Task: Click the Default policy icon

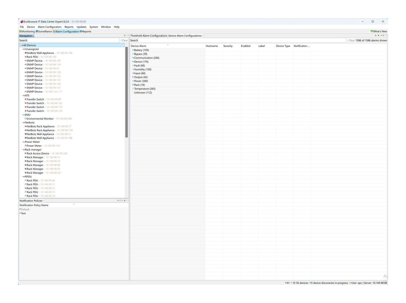Action: [20, 209]
